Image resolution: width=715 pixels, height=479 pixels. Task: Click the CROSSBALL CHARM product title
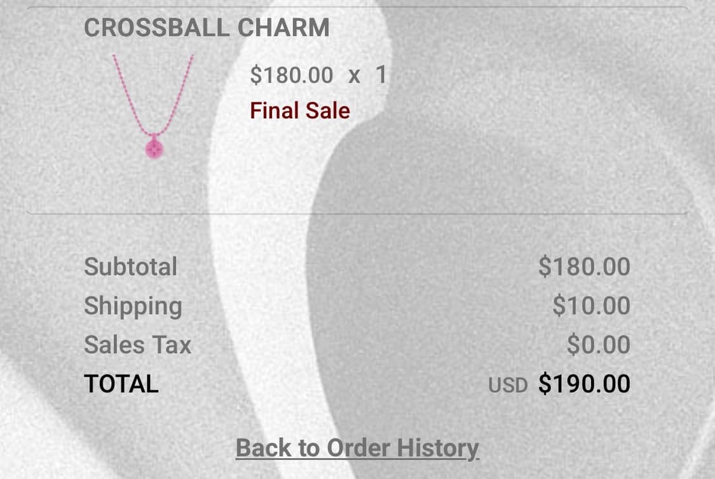tap(207, 28)
